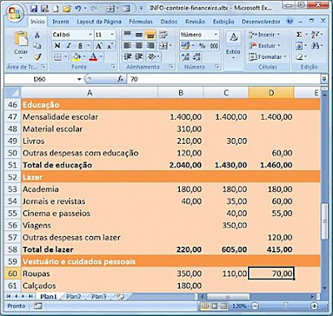Click the Percent style icon

coord(202,46)
